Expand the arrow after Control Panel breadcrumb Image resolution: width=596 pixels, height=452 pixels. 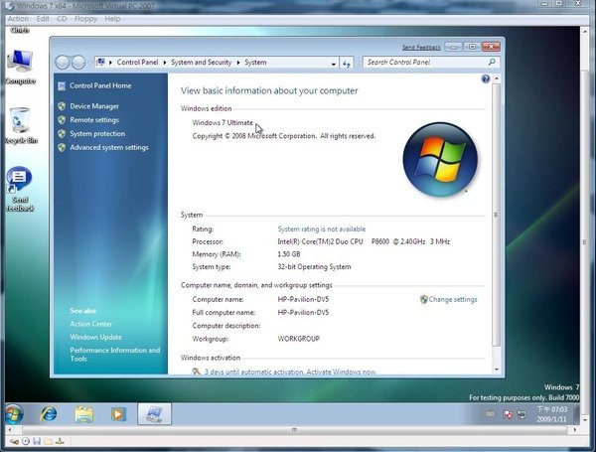point(165,63)
